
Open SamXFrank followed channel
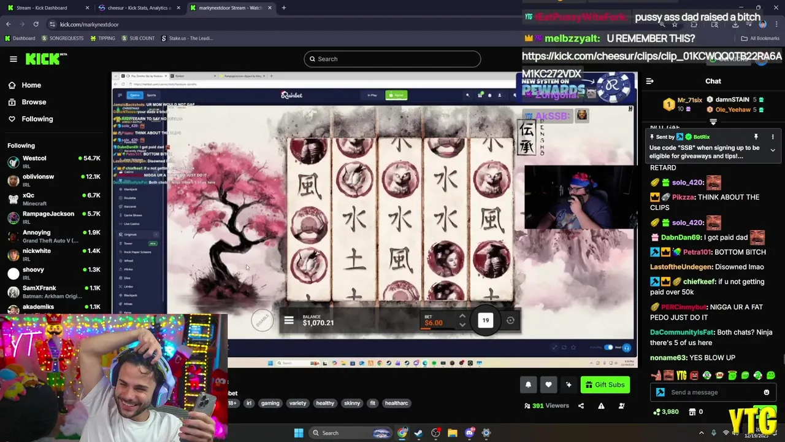click(54, 292)
